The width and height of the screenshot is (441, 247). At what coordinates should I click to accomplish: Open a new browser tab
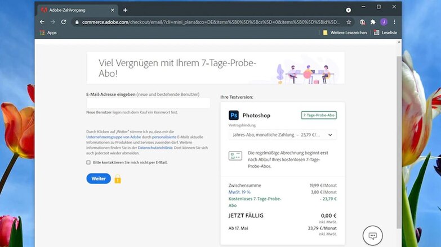(125, 10)
